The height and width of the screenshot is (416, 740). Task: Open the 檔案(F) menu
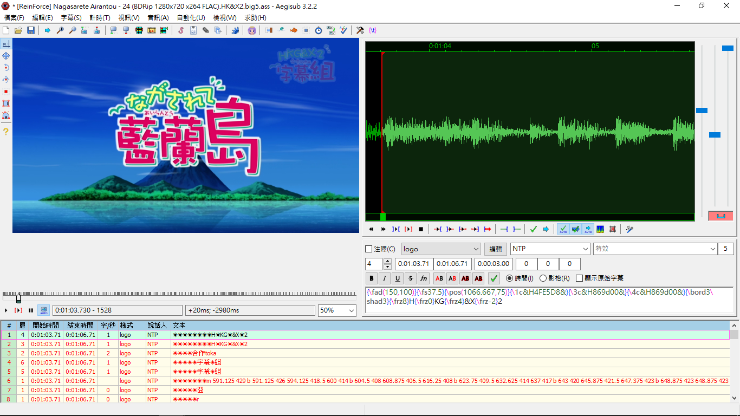click(14, 18)
